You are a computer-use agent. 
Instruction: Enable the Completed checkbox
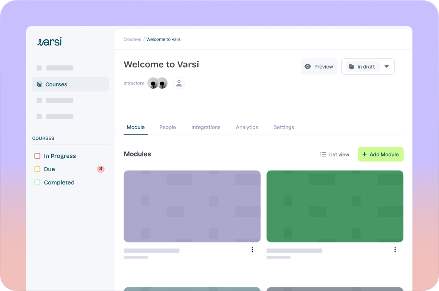pyautogui.click(x=37, y=182)
